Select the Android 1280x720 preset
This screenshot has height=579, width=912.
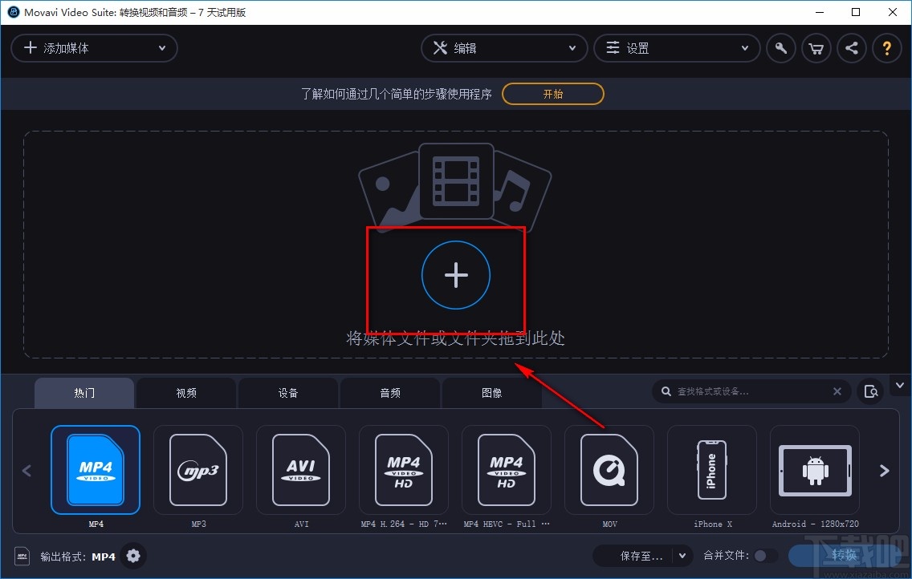coord(815,471)
